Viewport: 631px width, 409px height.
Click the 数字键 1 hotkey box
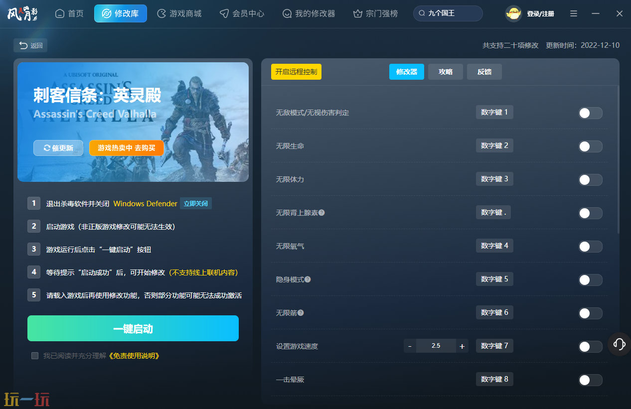point(494,112)
